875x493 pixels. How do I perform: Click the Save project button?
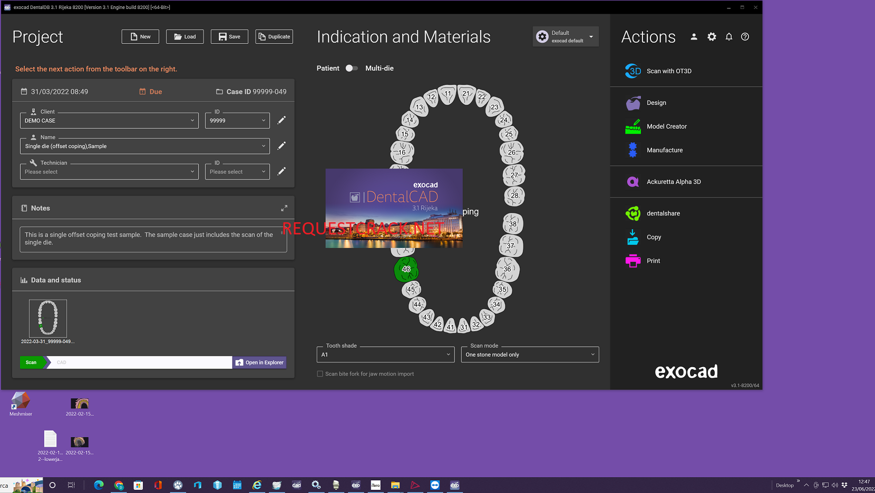pyautogui.click(x=229, y=37)
